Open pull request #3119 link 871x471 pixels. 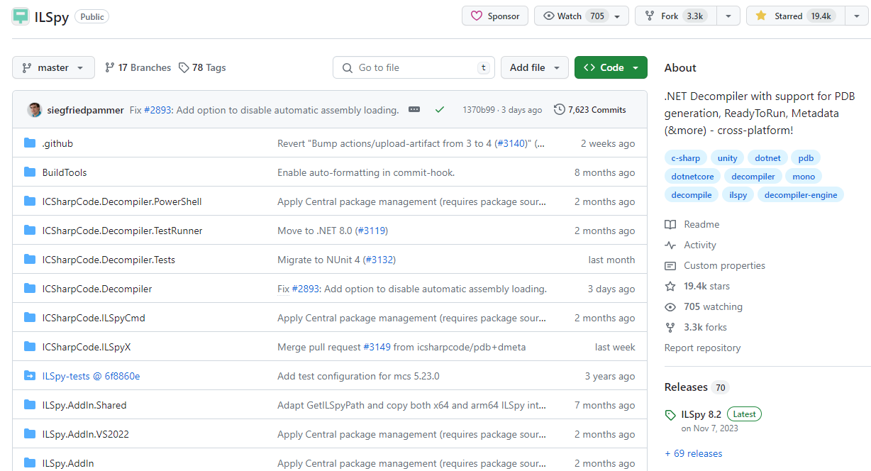pos(372,231)
